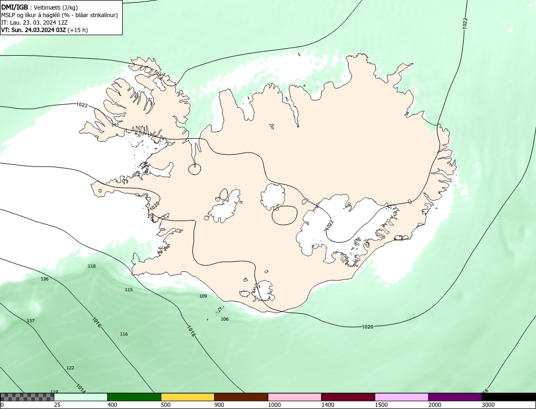This screenshot has width=536, height=409.
Task: Click the legend number 900
Action: point(219,405)
